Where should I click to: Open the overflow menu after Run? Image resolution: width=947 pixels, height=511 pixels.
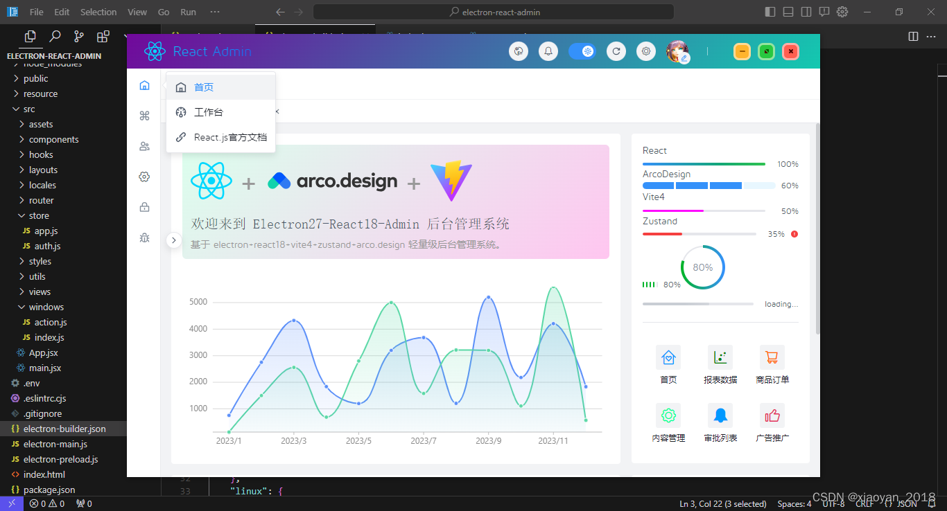pyautogui.click(x=215, y=12)
